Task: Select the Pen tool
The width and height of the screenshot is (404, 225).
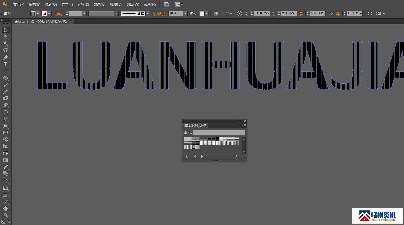Action: coord(5,58)
